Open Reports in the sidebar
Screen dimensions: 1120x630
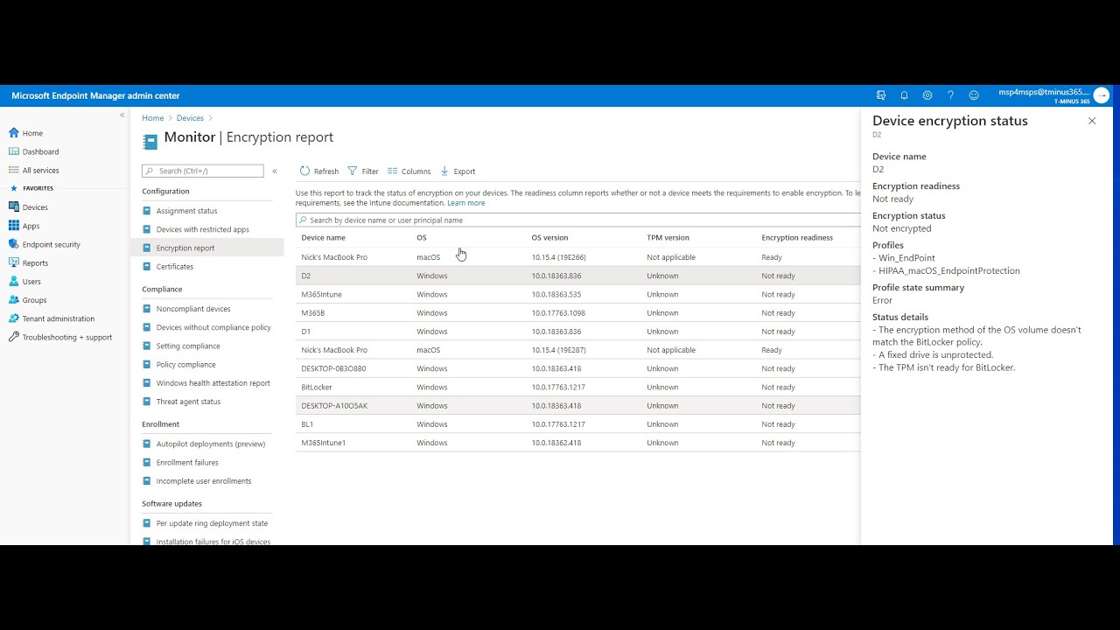point(35,262)
